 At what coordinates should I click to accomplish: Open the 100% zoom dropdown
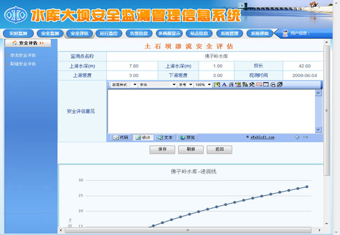point(203,85)
